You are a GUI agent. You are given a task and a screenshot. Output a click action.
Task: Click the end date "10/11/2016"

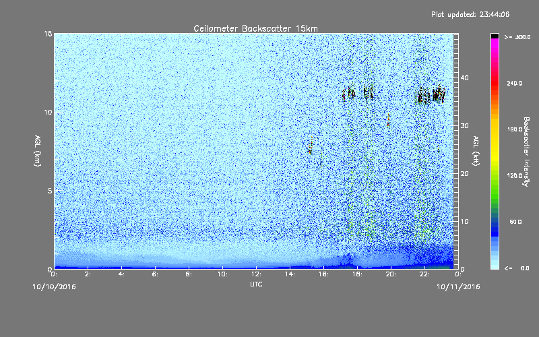click(458, 287)
